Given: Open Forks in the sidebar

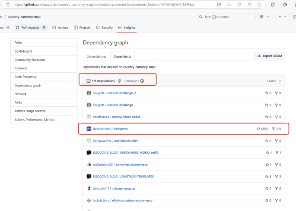Looking at the screenshot, I should [x=44, y=102].
